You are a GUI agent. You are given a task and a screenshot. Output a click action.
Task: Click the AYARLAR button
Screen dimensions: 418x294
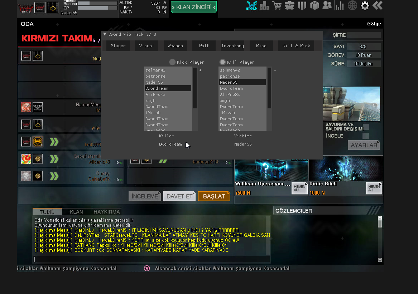(364, 145)
